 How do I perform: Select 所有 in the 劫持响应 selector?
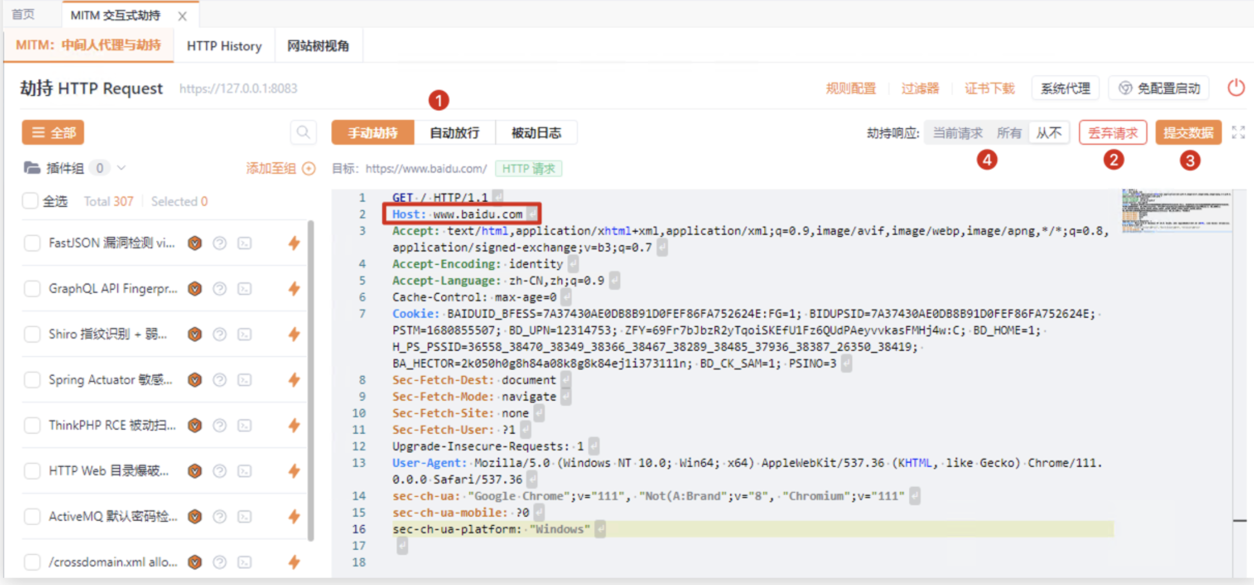pyautogui.click(x=1009, y=133)
